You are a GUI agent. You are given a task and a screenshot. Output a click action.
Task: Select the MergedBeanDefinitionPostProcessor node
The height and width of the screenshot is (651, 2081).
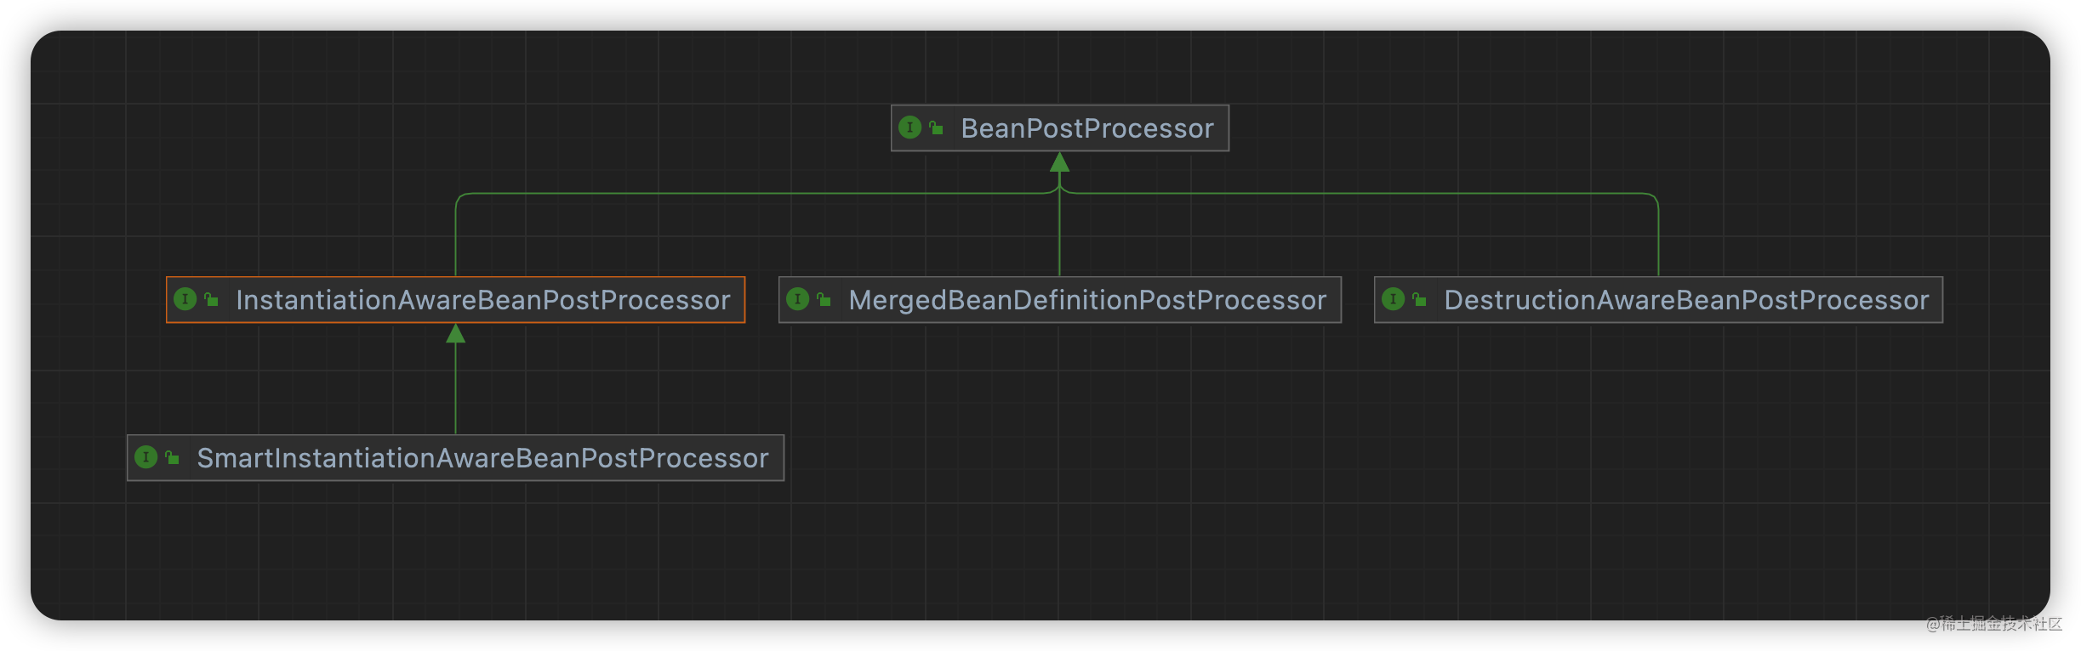(1059, 299)
